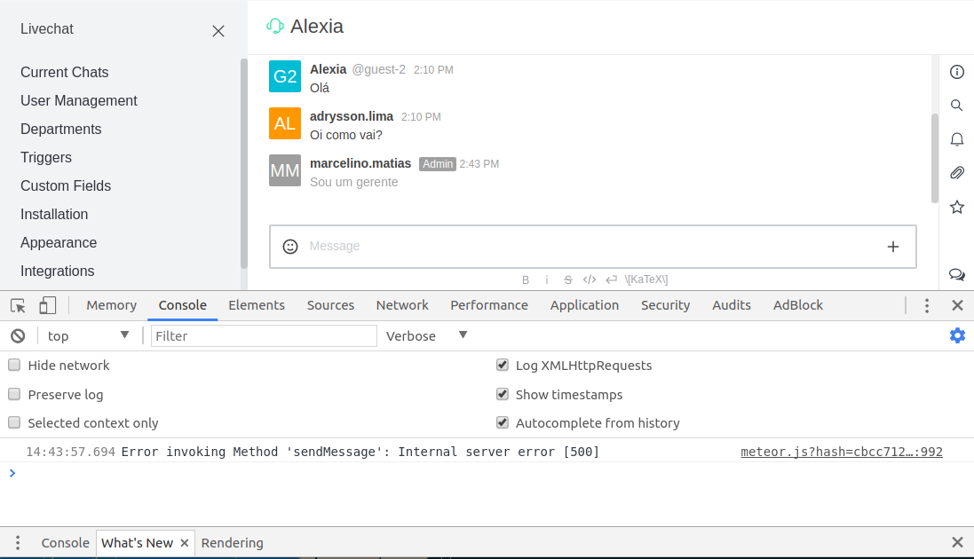This screenshot has height=559, width=974.
Task: Close the Livechat sidebar panel
Action: tap(218, 31)
